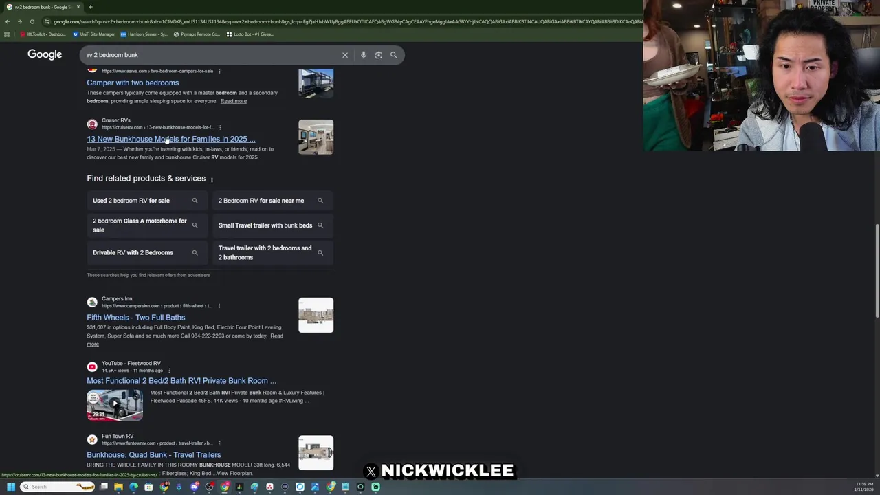Viewport: 880px width, 495px height.
Task: Open Microsoft Edge from the taskbar
Action: [133, 487]
